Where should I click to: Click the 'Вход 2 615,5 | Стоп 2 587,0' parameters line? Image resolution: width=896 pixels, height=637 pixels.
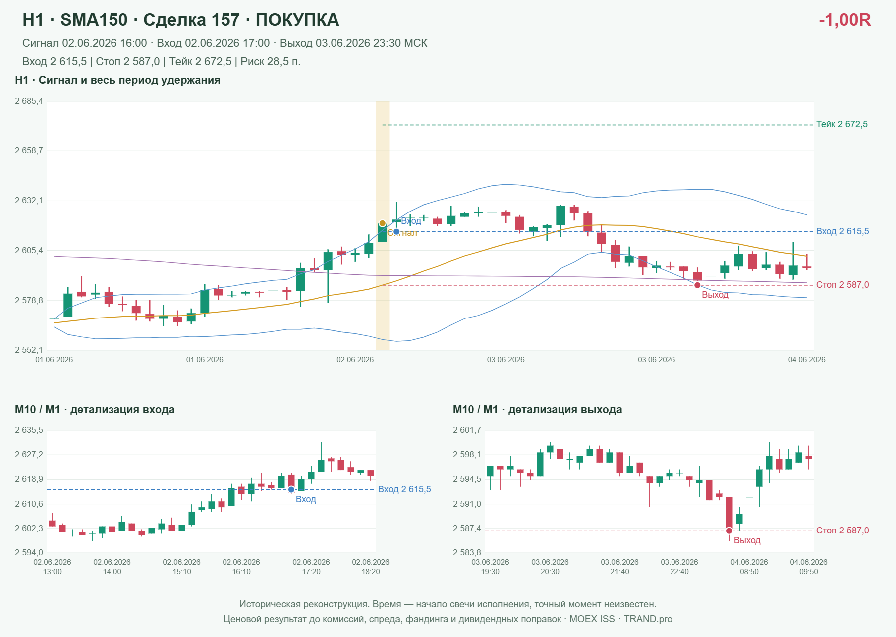(161, 62)
